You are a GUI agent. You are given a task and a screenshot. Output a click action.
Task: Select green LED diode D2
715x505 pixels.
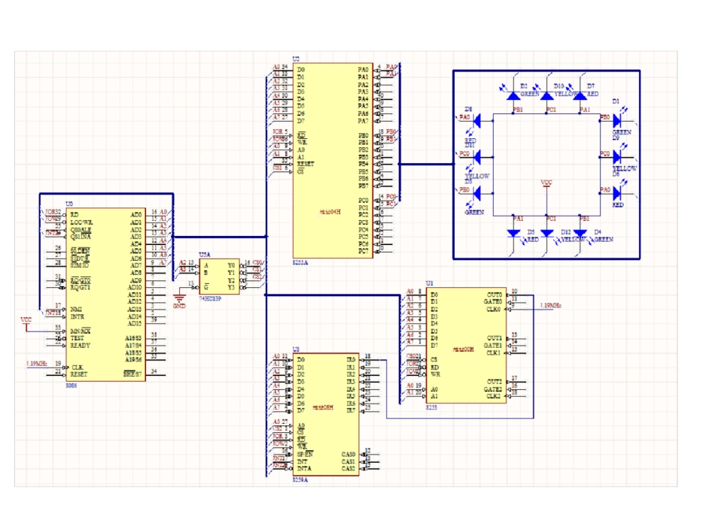click(513, 96)
